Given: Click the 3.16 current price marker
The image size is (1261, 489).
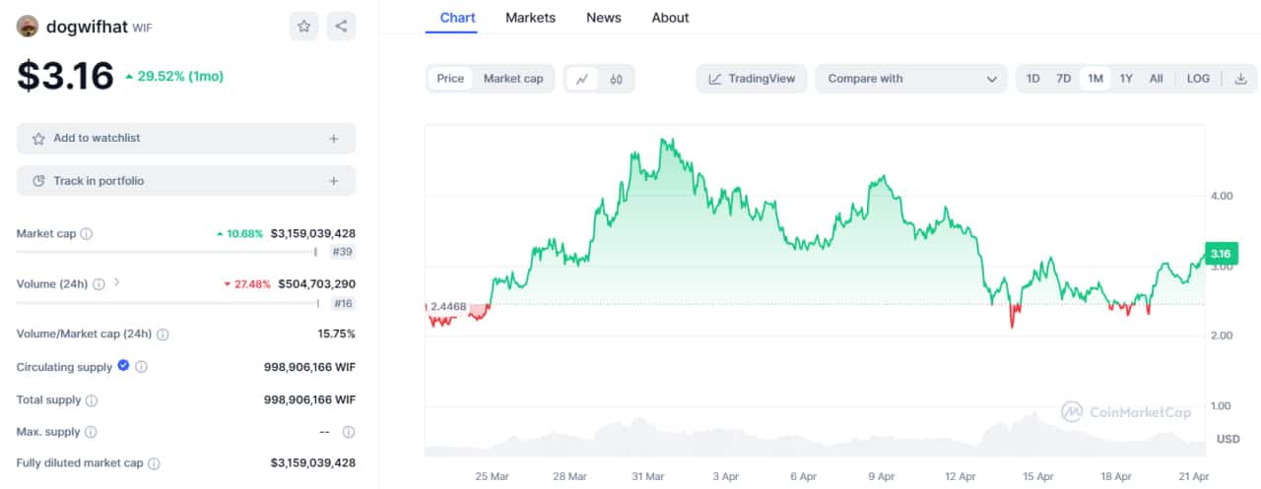Looking at the screenshot, I should coord(1222,253).
